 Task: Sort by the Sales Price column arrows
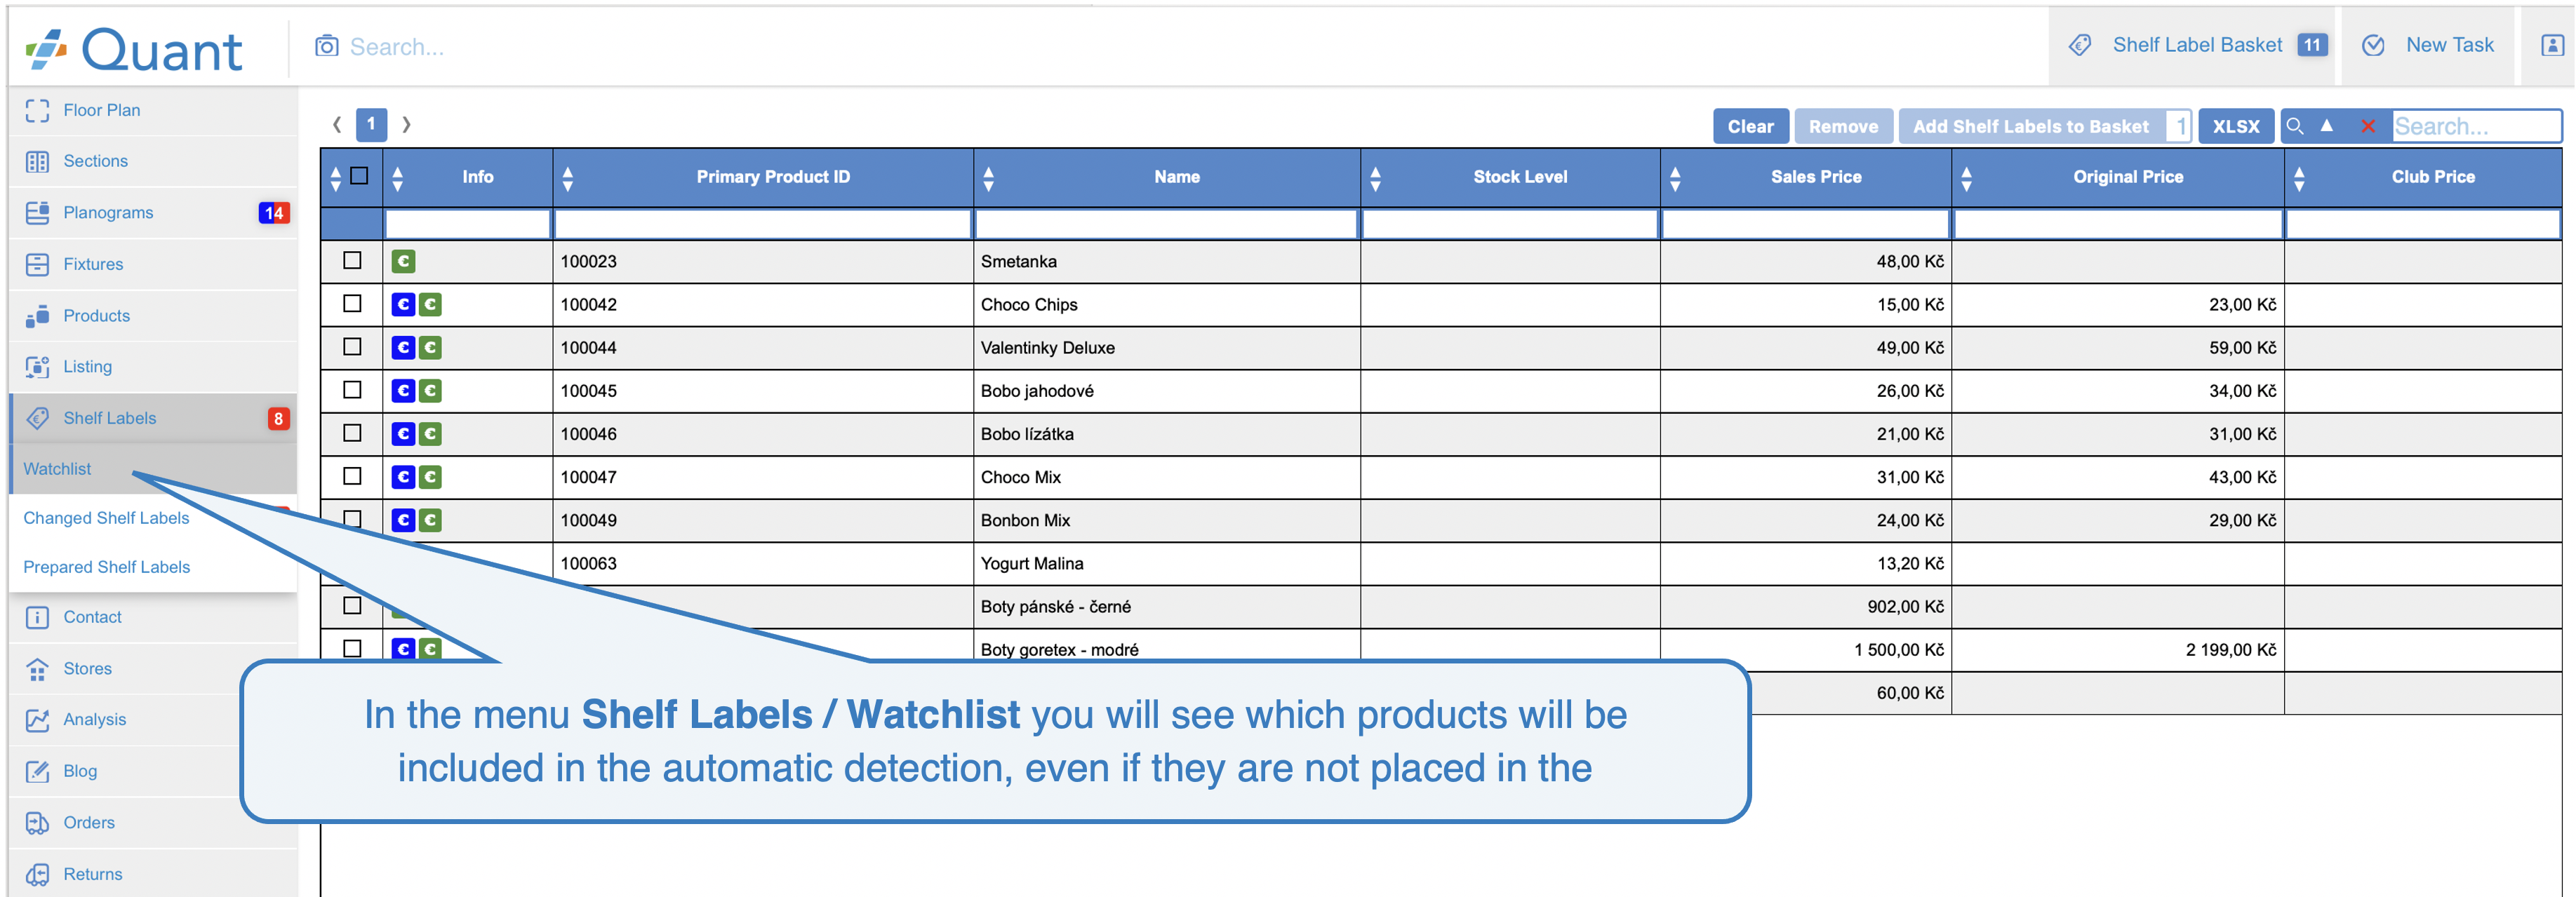(x=1675, y=178)
